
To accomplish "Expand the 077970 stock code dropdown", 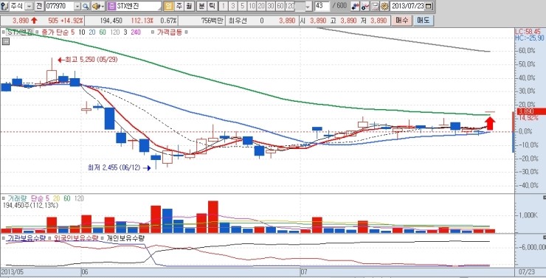I will pyautogui.click(x=77, y=6).
